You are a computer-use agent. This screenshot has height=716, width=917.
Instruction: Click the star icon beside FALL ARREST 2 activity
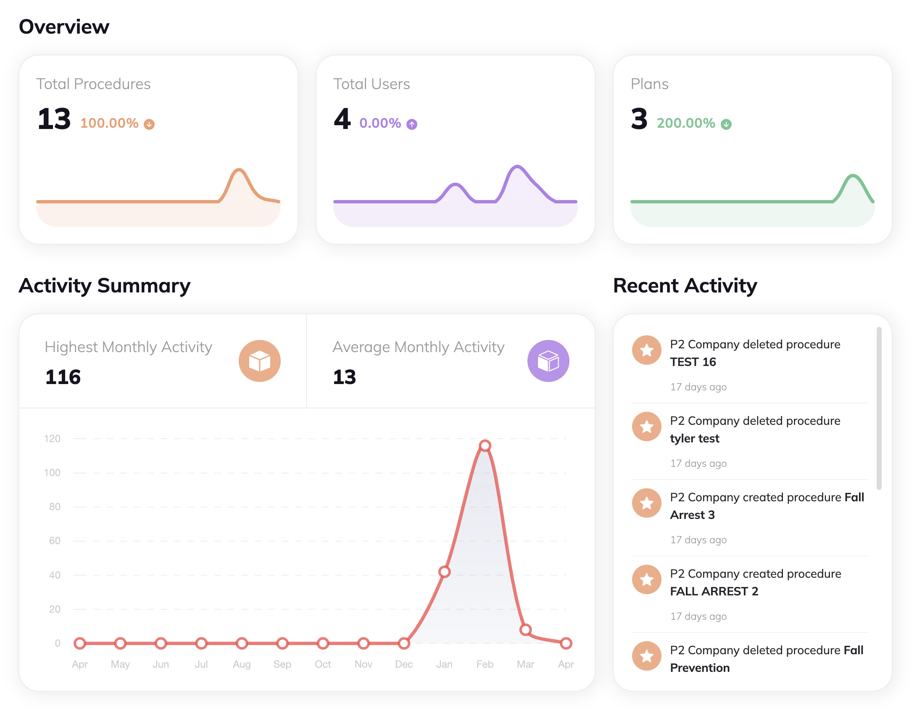[x=647, y=579]
